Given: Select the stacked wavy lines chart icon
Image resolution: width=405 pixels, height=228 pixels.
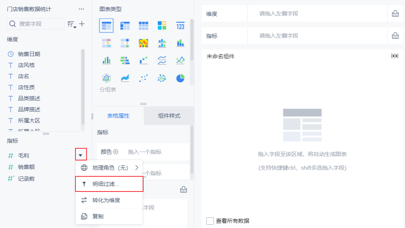Looking at the screenshot, I should click(x=162, y=60).
